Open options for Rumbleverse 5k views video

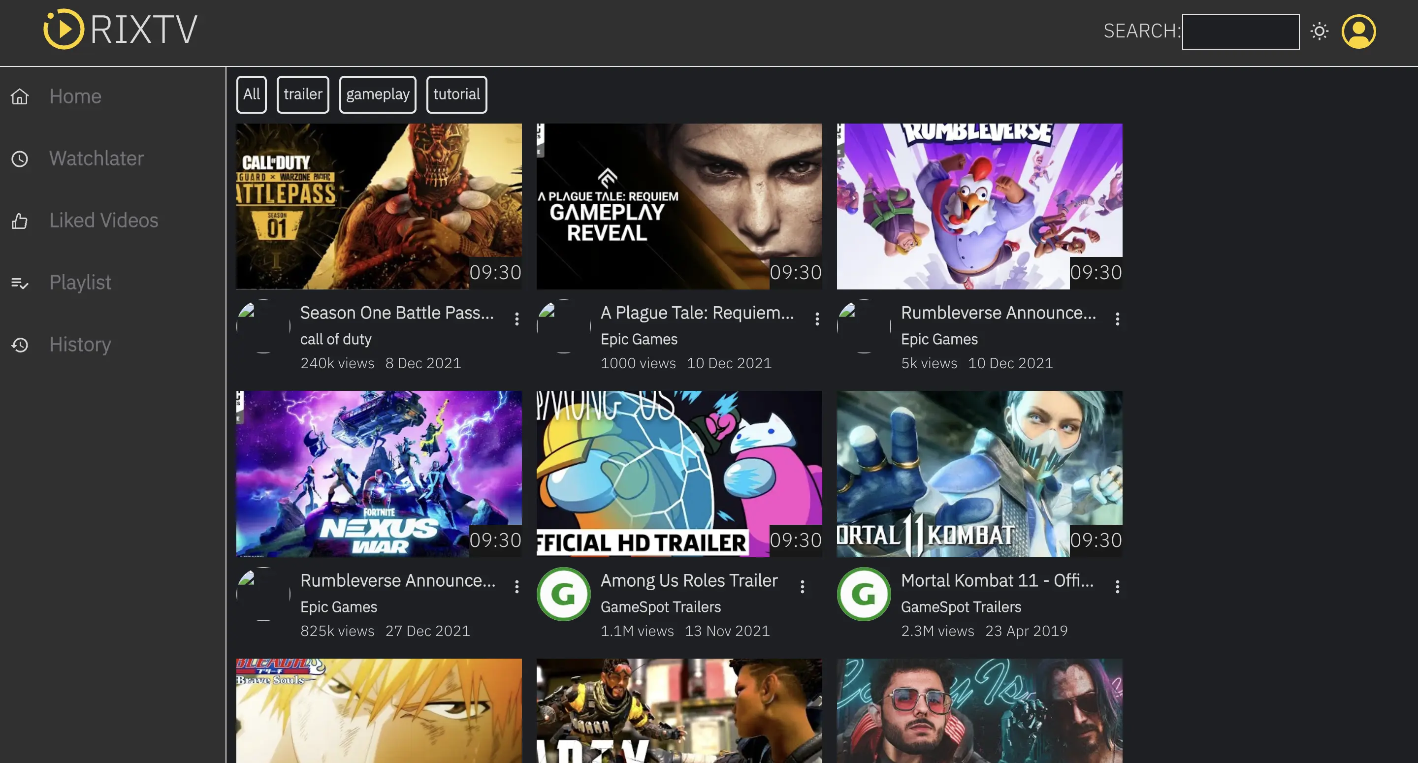pos(1118,319)
